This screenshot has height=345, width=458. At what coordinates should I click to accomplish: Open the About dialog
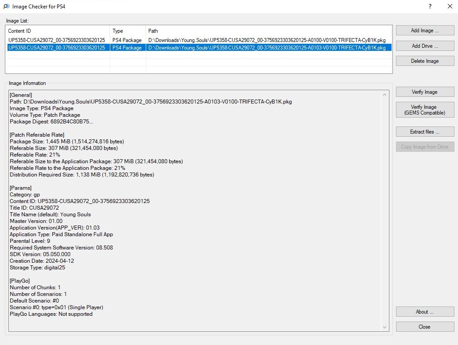click(425, 312)
